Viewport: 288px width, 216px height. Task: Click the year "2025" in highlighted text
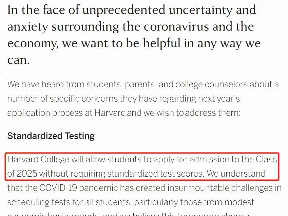click(27, 174)
